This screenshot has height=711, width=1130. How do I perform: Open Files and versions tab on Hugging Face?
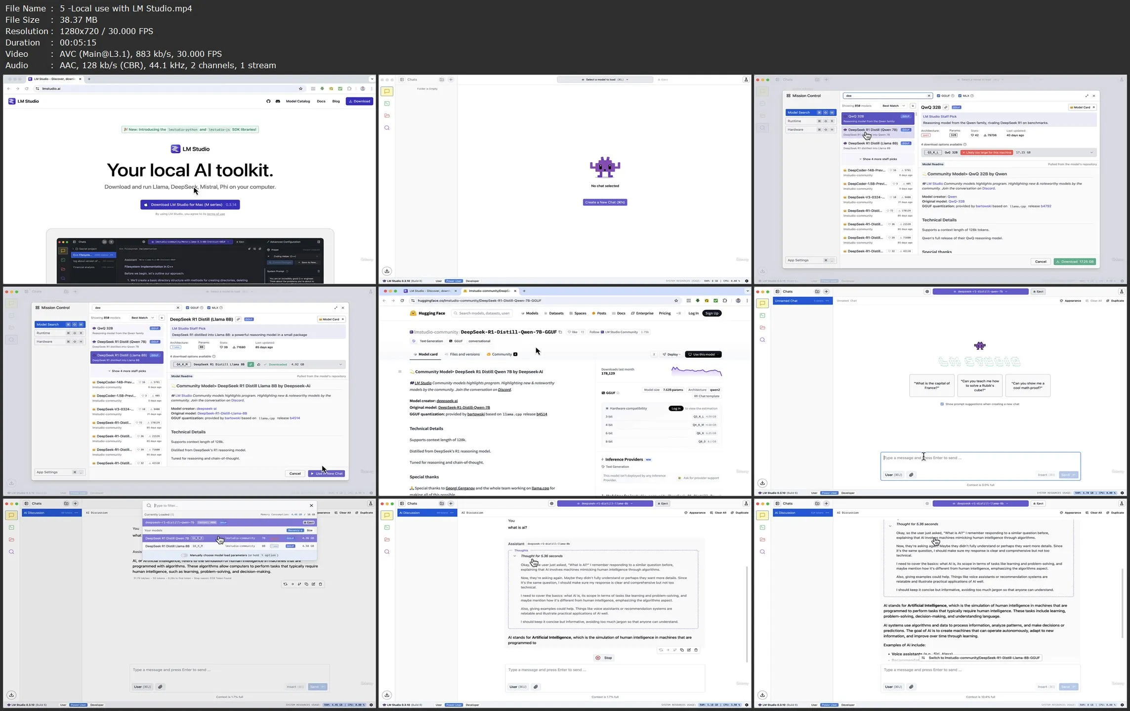coord(462,354)
